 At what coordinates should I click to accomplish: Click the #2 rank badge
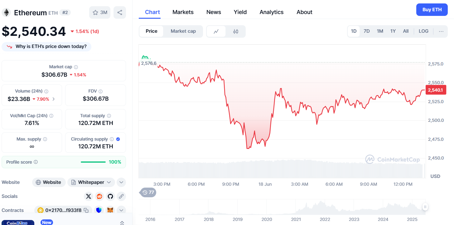pyautogui.click(x=65, y=12)
